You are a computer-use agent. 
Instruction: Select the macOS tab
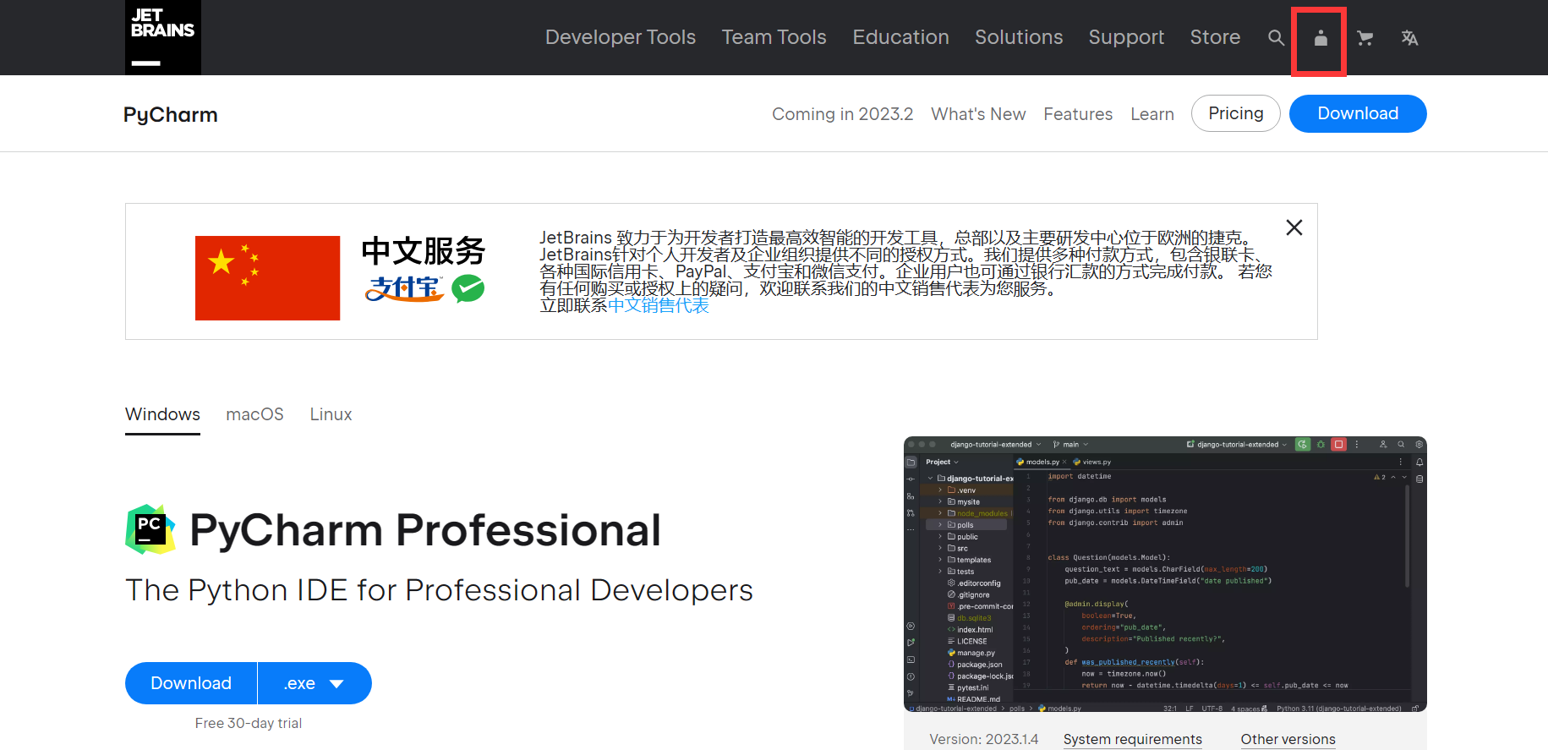[254, 414]
